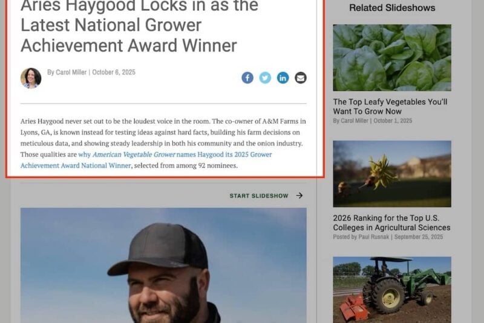Open the main photo of Aries Haygood
Screen dimensions: 484x323
pos(163,265)
